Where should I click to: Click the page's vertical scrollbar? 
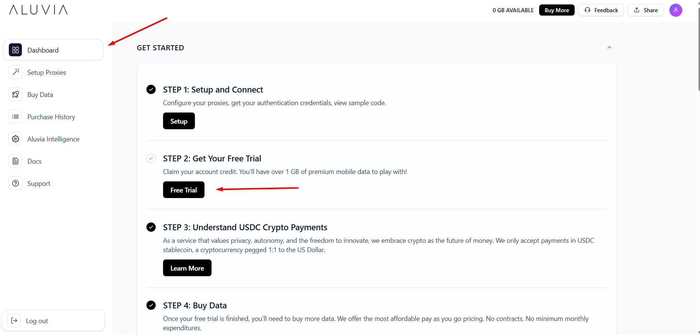pos(698,48)
